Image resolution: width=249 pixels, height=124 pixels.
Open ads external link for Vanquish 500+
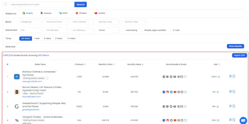[219, 121]
